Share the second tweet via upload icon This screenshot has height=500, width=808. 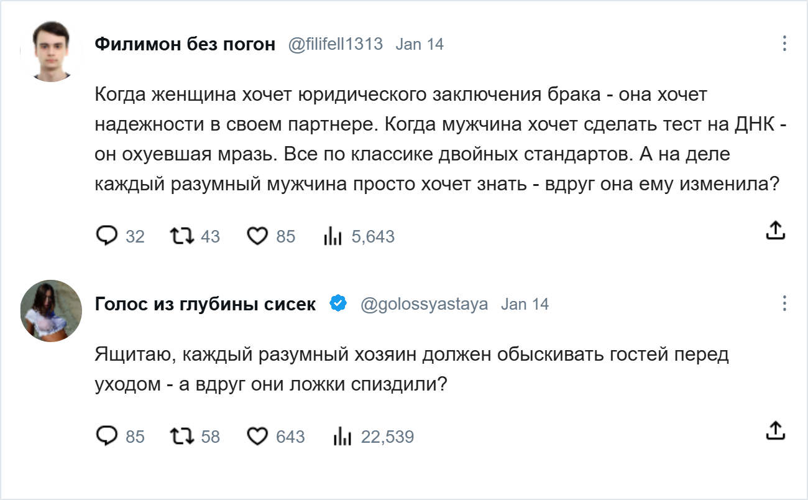pos(775,430)
